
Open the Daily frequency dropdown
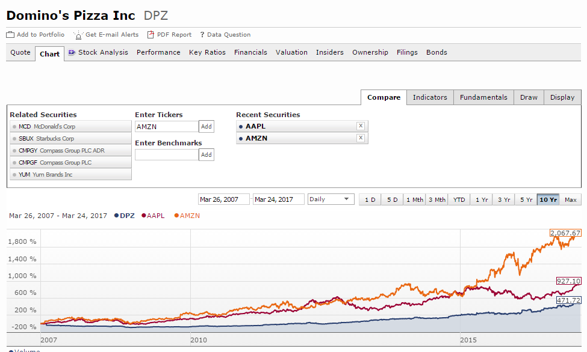tap(331, 199)
